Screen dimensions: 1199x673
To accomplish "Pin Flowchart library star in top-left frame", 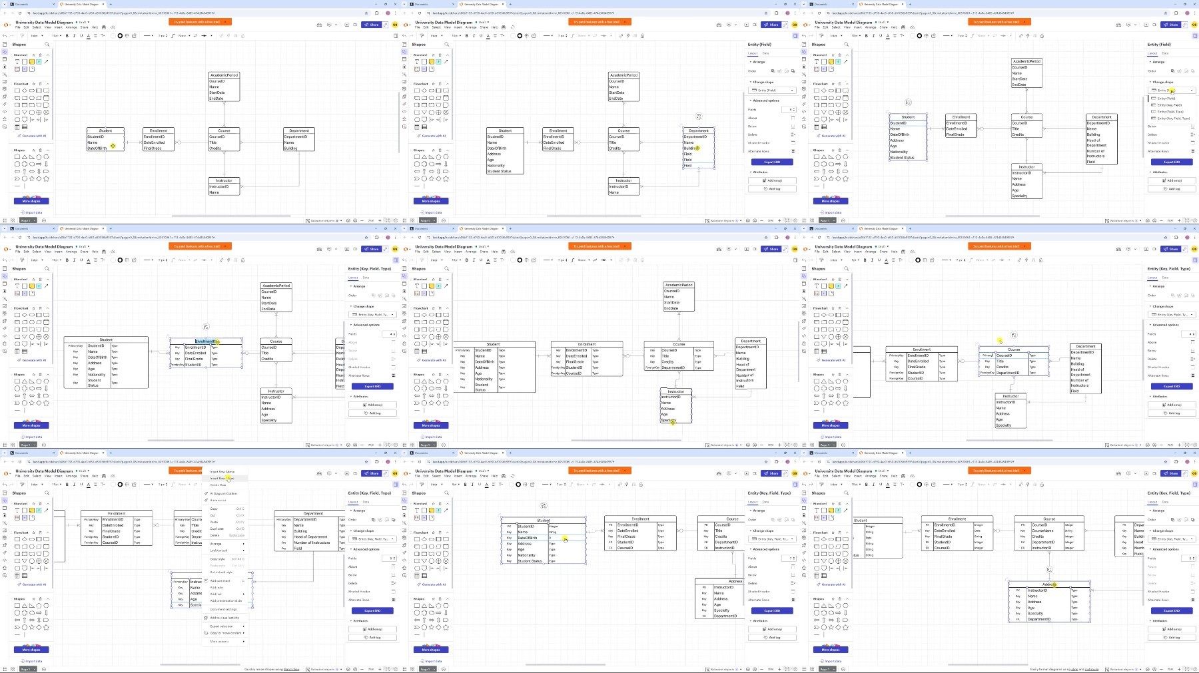I will [34, 84].
